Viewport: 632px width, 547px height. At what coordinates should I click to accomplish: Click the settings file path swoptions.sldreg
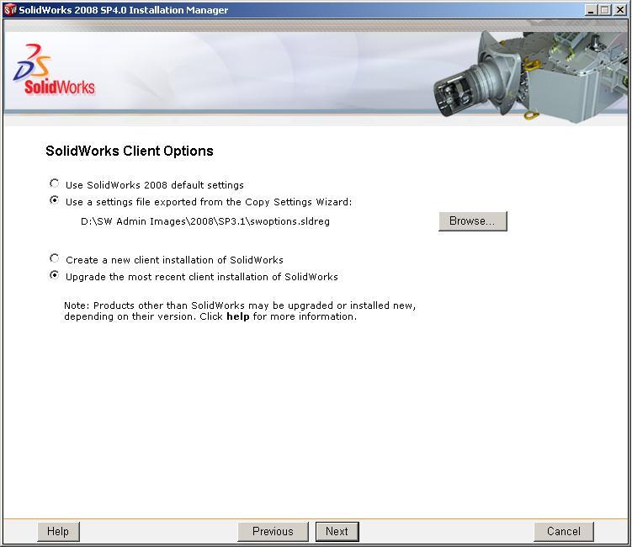click(x=205, y=221)
